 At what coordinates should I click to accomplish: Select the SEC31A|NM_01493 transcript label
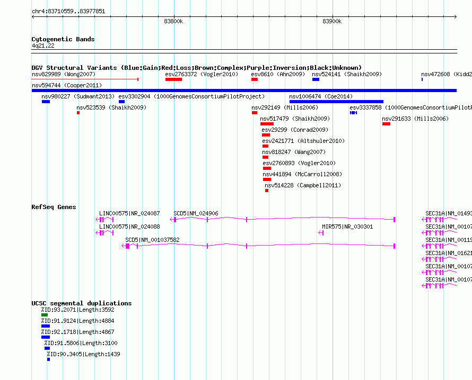pos(449,213)
